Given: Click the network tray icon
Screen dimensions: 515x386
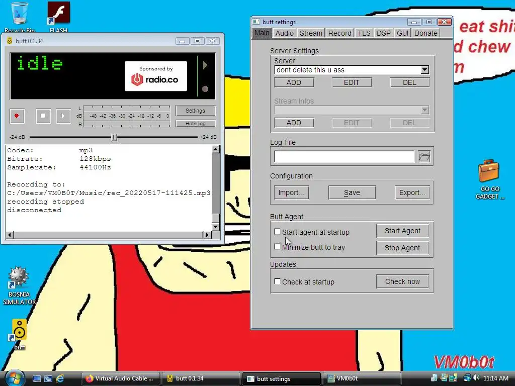Looking at the screenshot, I should [466, 378].
